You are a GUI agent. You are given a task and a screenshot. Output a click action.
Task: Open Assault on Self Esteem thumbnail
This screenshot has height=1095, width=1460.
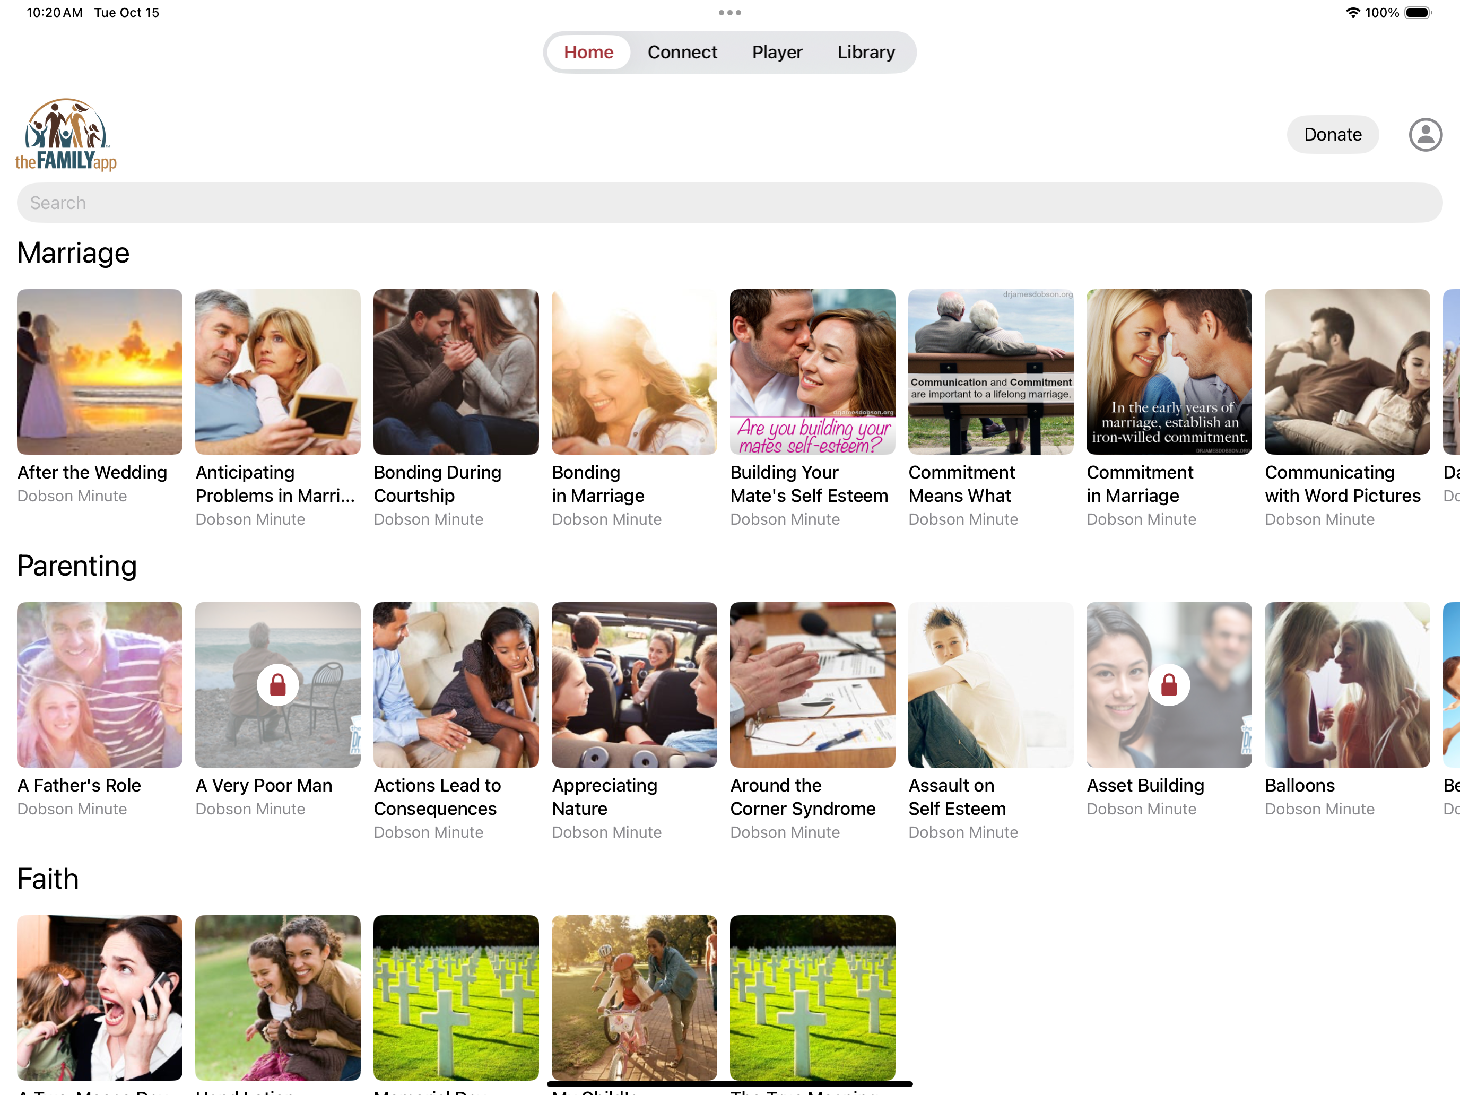[x=990, y=684]
